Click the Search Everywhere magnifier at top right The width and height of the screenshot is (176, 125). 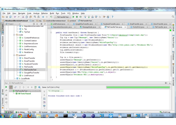(173, 17)
